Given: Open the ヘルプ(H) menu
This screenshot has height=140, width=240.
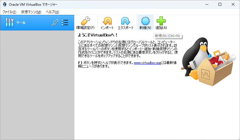Looking at the screenshot, I should 53,12.
